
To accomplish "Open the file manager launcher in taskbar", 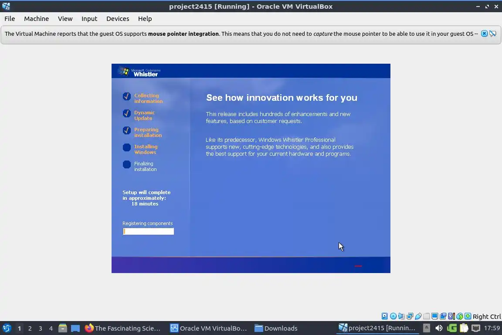I will [x=63, y=328].
